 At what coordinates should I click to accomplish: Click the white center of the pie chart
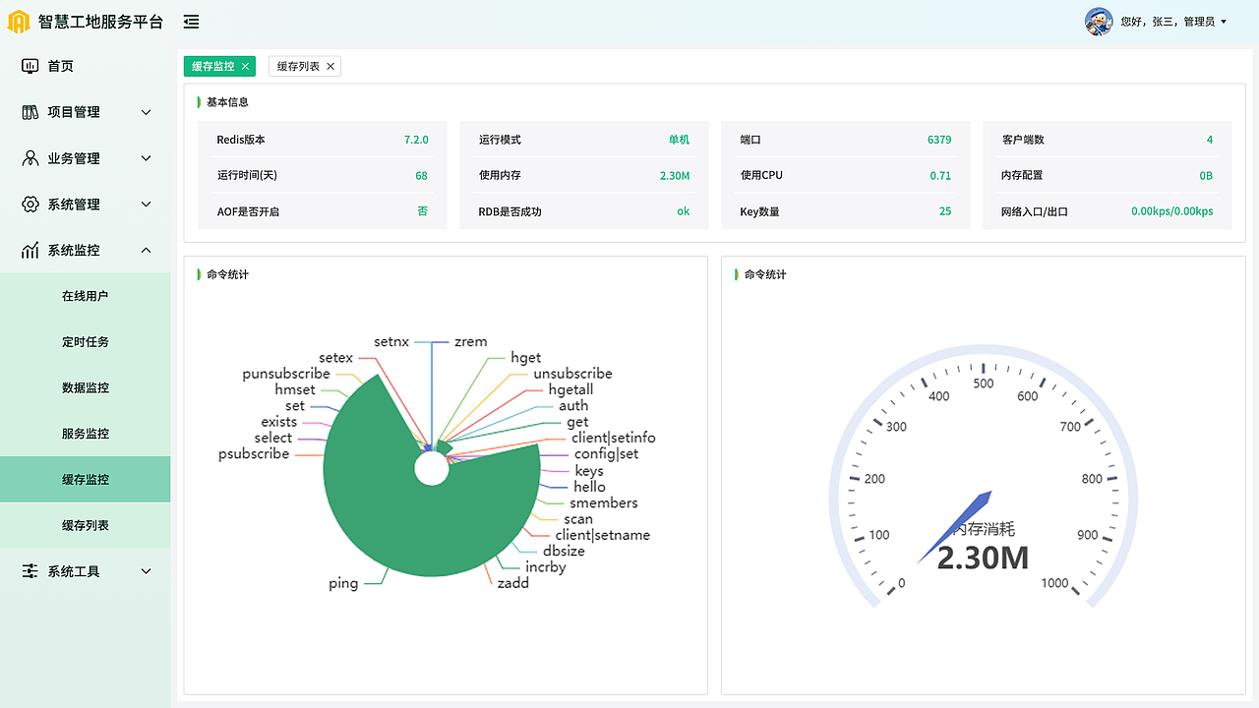(432, 469)
